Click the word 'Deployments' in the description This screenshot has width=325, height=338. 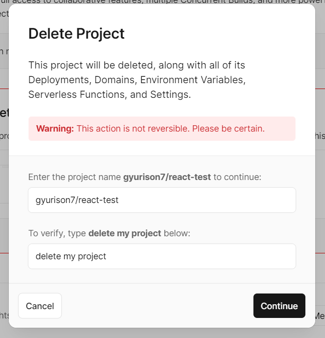click(55, 79)
